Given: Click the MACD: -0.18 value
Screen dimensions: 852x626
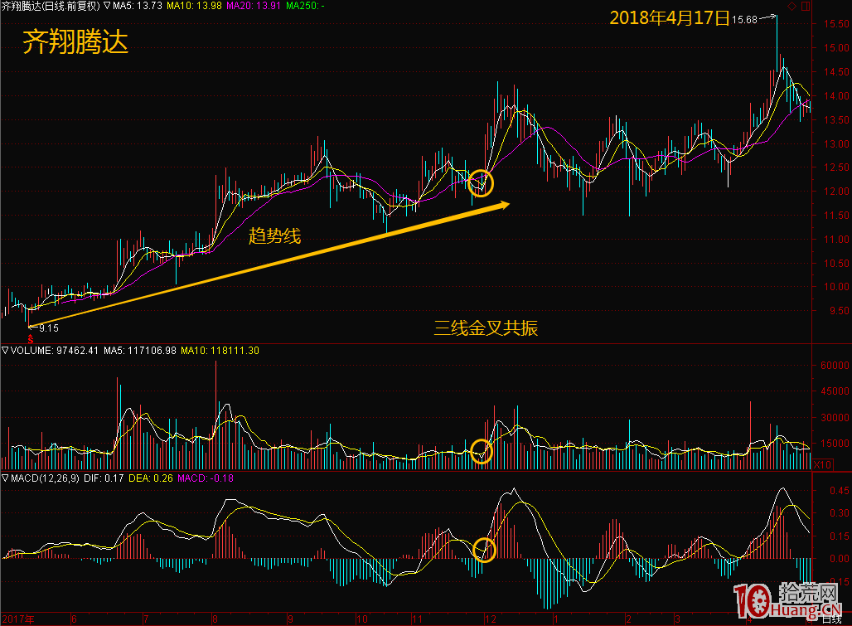Looking at the screenshot, I should [x=206, y=478].
